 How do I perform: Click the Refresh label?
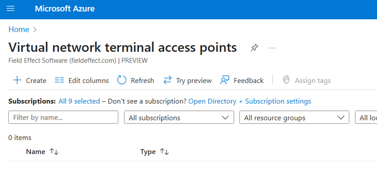(x=142, y=80)
